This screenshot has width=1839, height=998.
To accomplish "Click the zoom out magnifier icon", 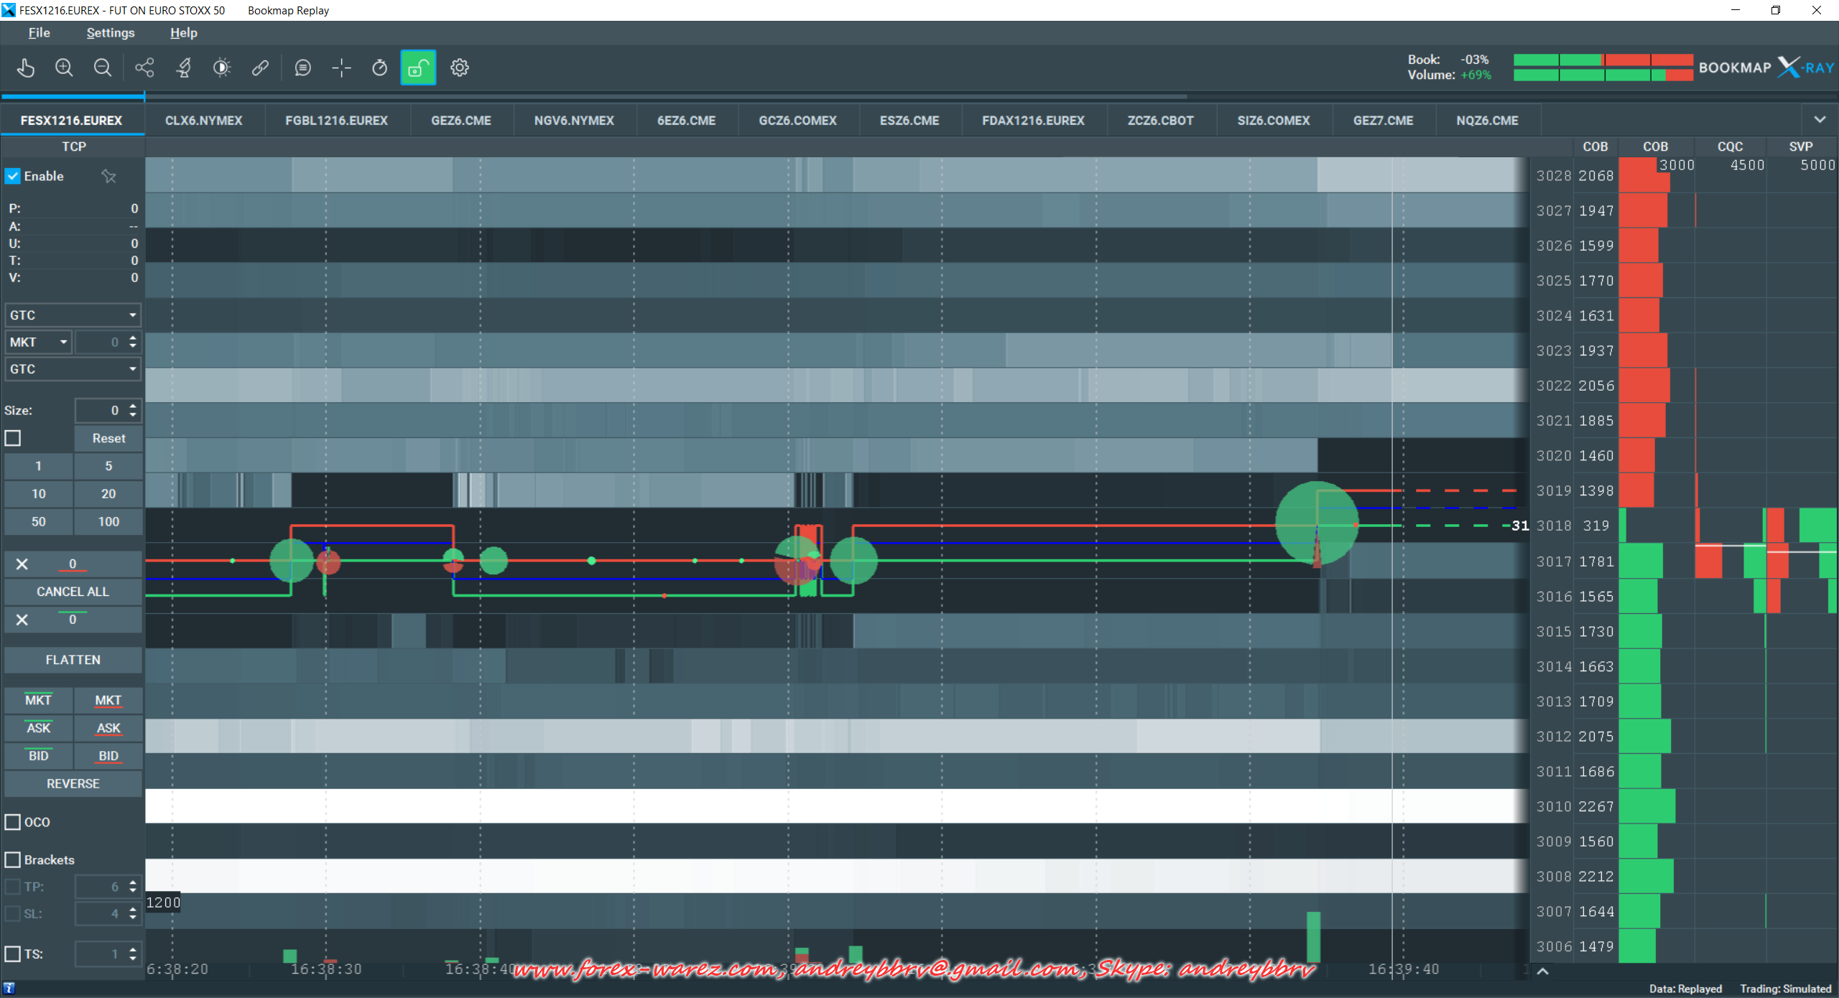I will [103, 67].
